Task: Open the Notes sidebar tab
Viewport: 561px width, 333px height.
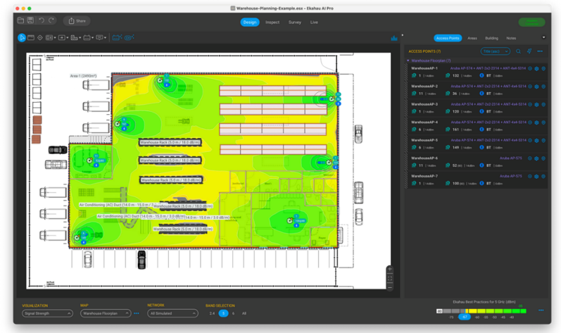Action: click(511, 38)
